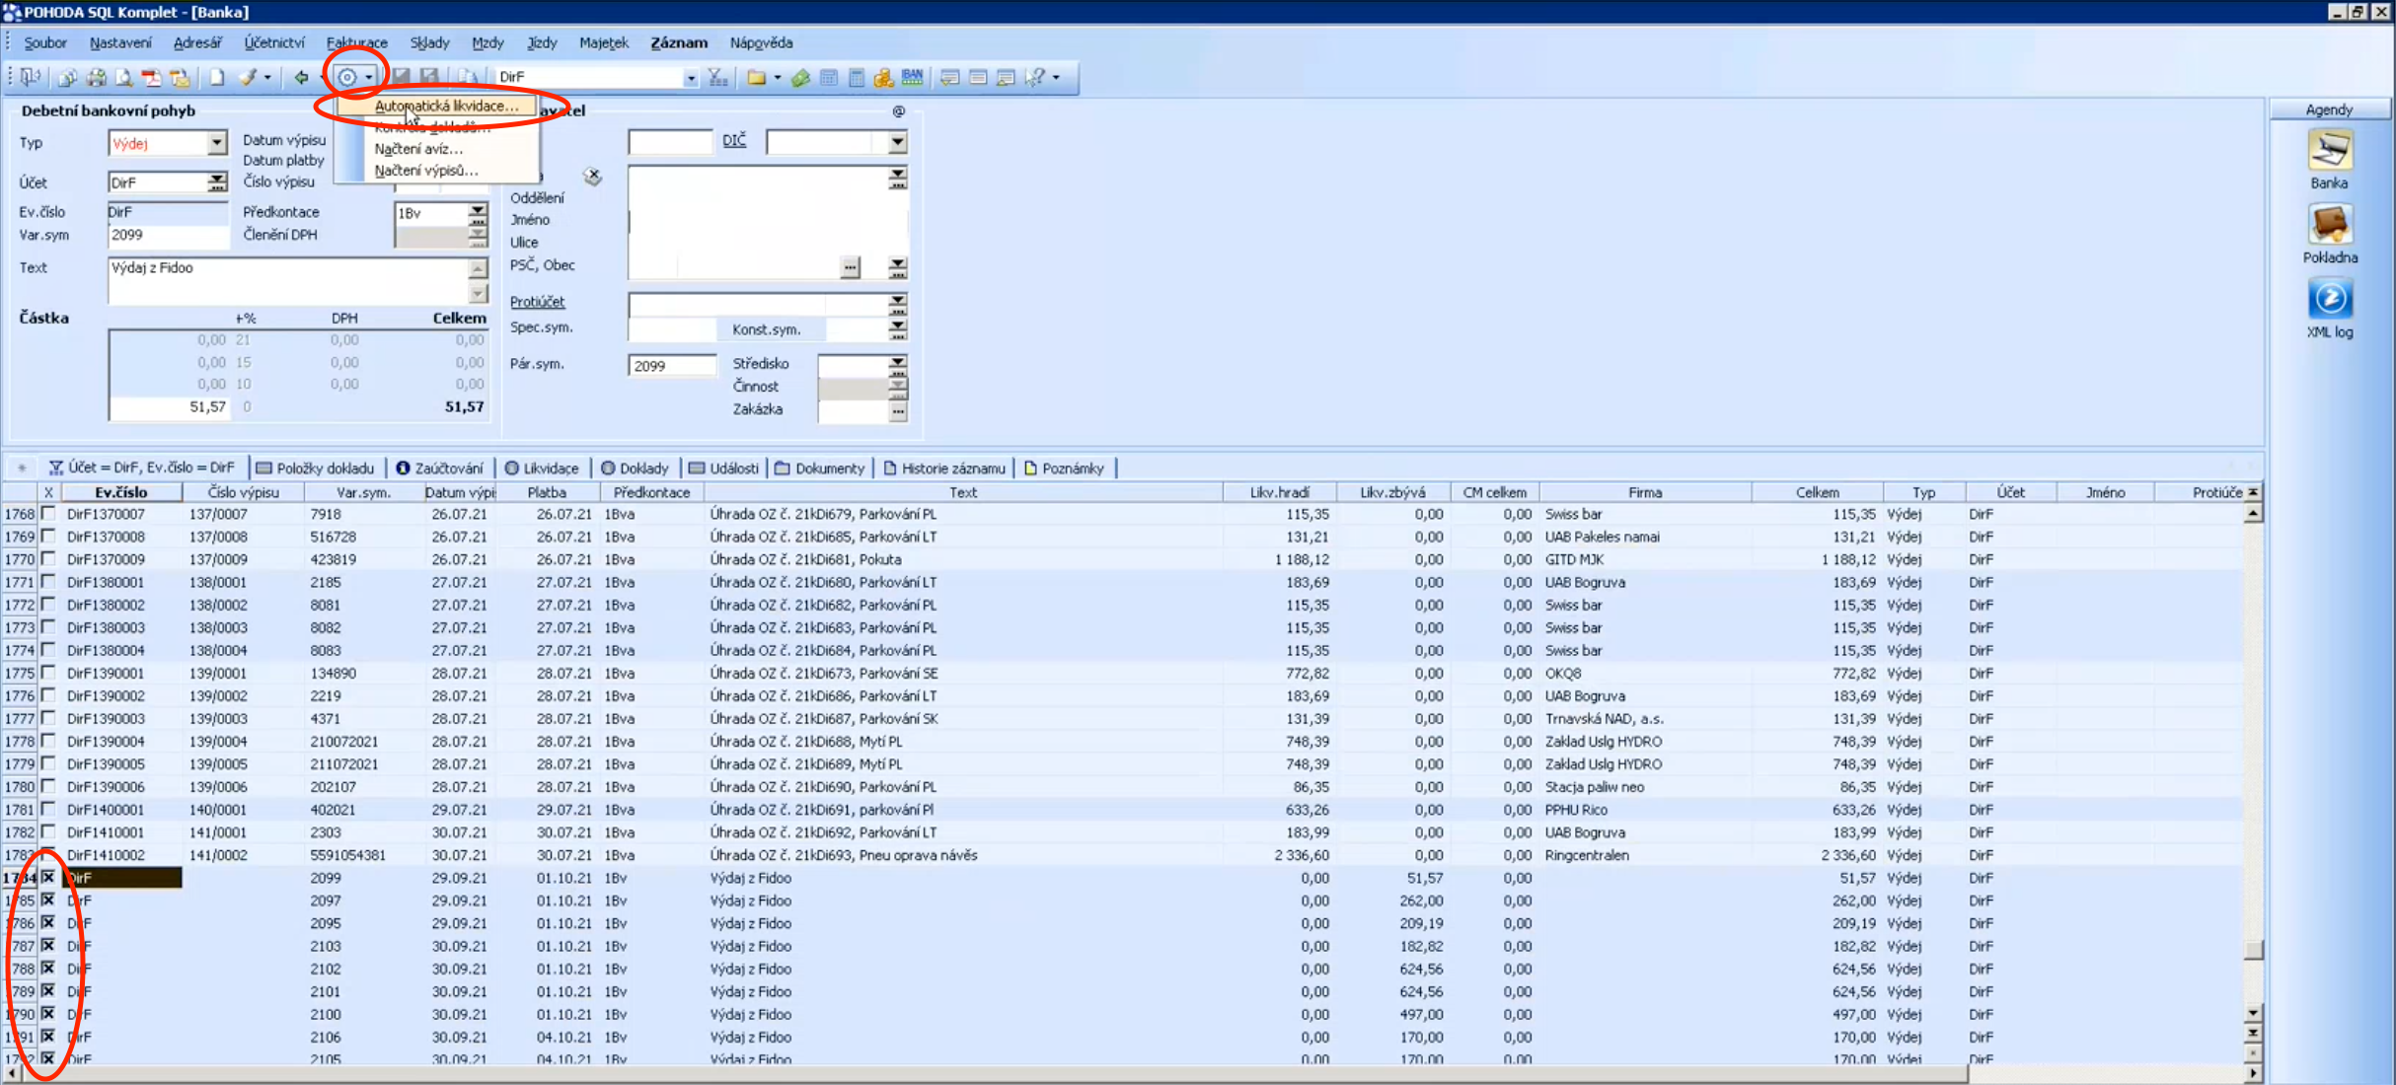
Task: Export to PDF via the red PDF icon
Action: pos(151,77)
